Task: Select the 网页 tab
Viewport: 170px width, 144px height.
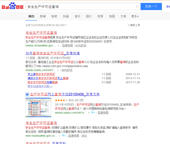Action: pyautogui.click(x=31, y=16)
